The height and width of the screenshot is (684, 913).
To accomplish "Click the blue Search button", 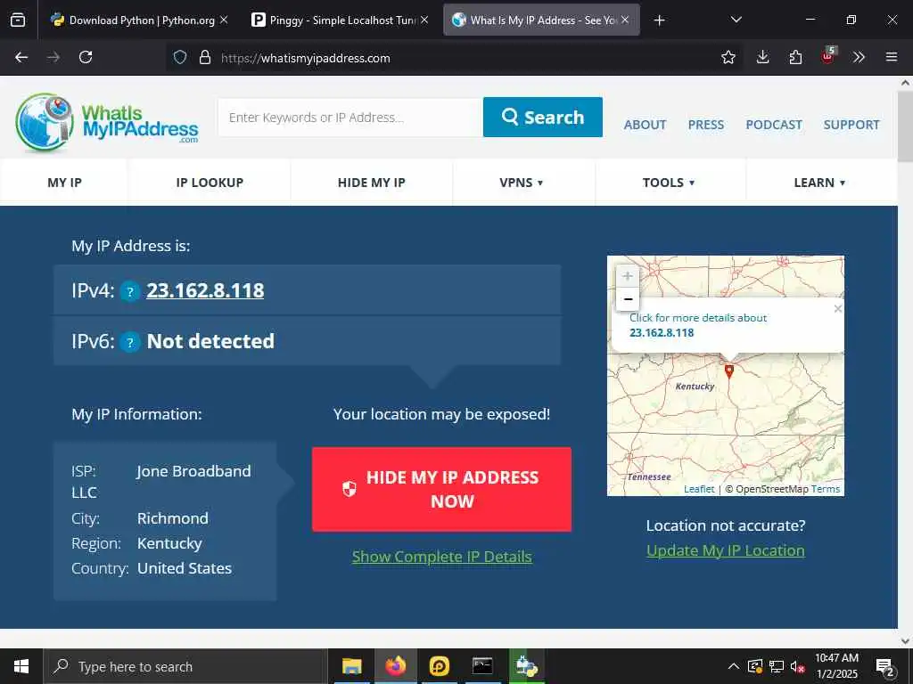I will click(543, 118).
